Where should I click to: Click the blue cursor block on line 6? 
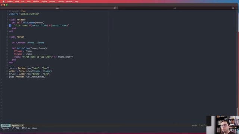click(x=10, y=26)
